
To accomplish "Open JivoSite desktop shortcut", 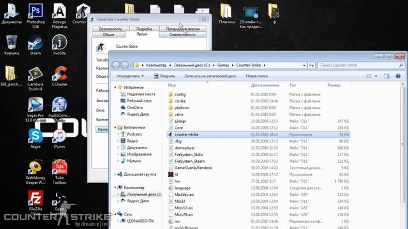I will [59, 45].
